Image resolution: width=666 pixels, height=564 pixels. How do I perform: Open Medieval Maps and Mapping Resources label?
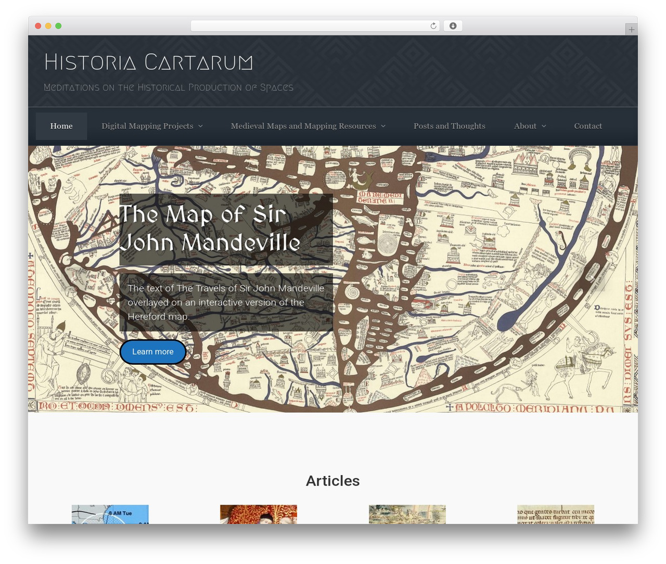click(303, 126)
